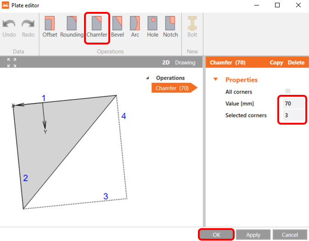Image resolution: width=309 pixels, height=241 pixels.
Task: Click the Chamfer (70) panel title
Action: (227, 62)
